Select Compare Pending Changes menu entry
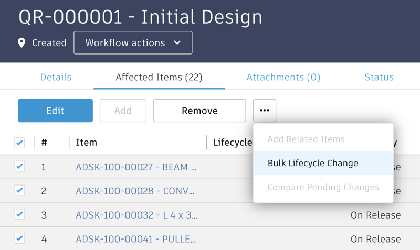Screen dimensions: 420x250 [x=323, y=187]
